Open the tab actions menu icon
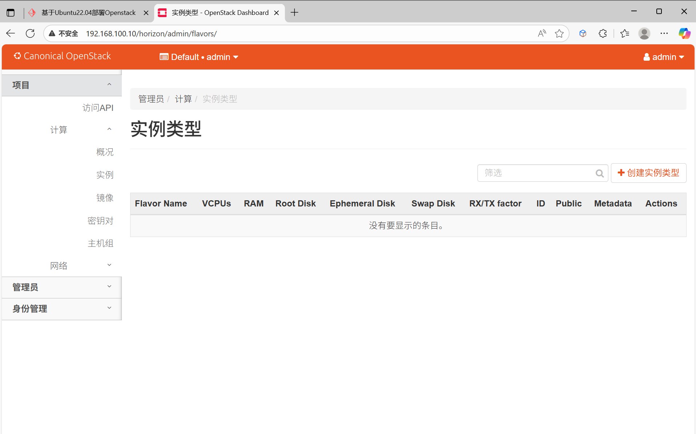 coord(11,13)
